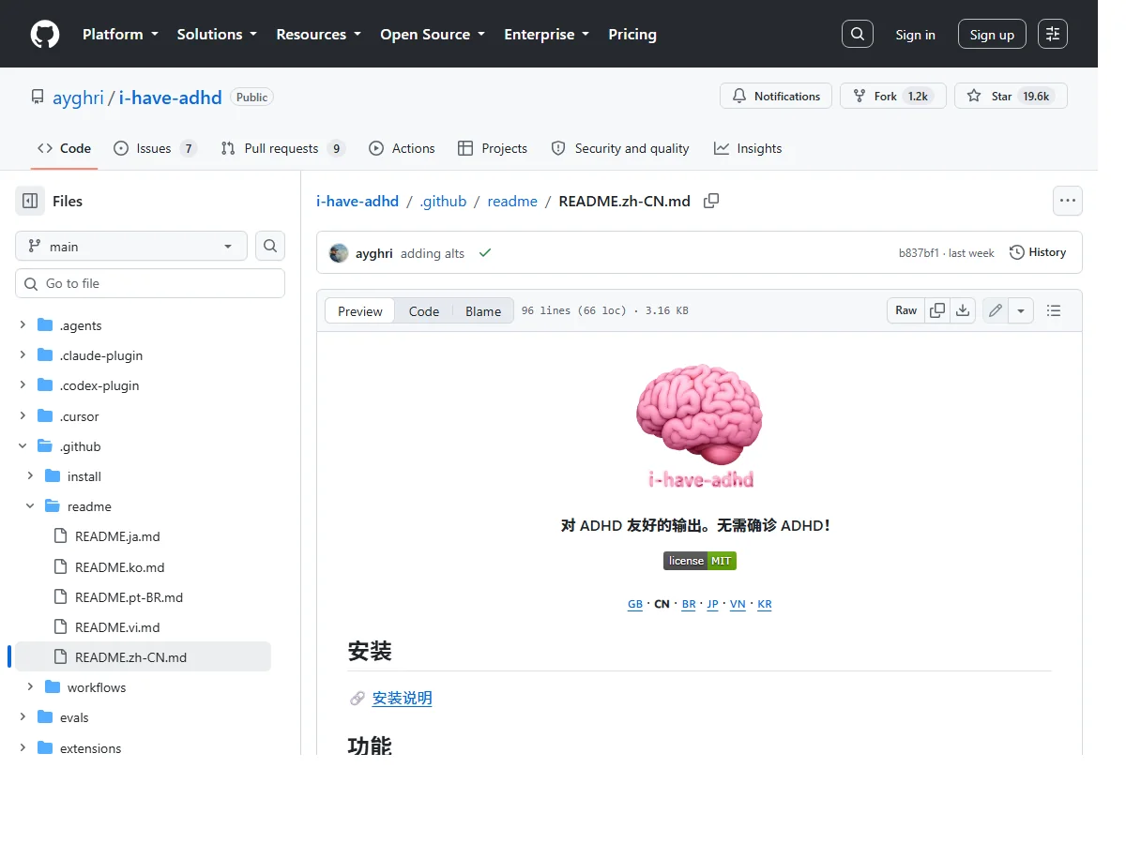
Task: Open the Issues tab
Action: pyautogui.click(x=155, y=148)
